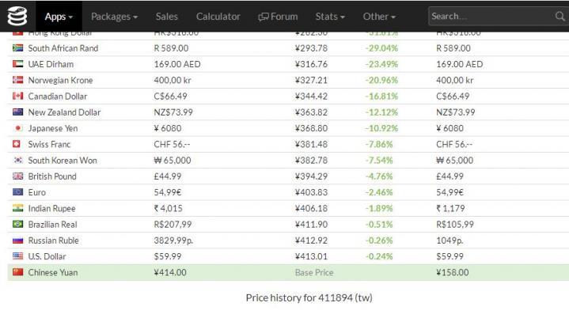Screen dimensions: 569x314
Task: Open the Stats dropdown menu
Action: point(329,17)
